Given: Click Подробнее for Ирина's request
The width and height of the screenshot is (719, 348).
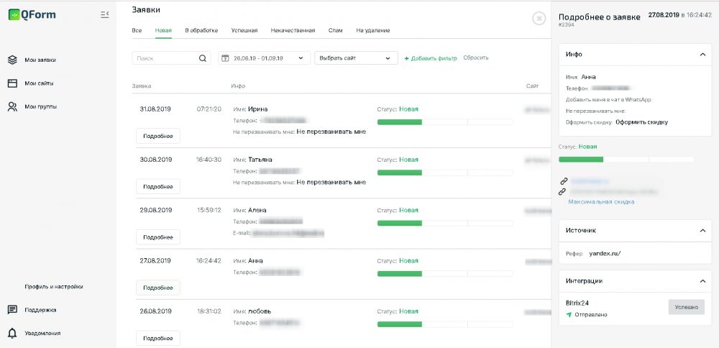Looking at the screenshot, I should [157, 136].
